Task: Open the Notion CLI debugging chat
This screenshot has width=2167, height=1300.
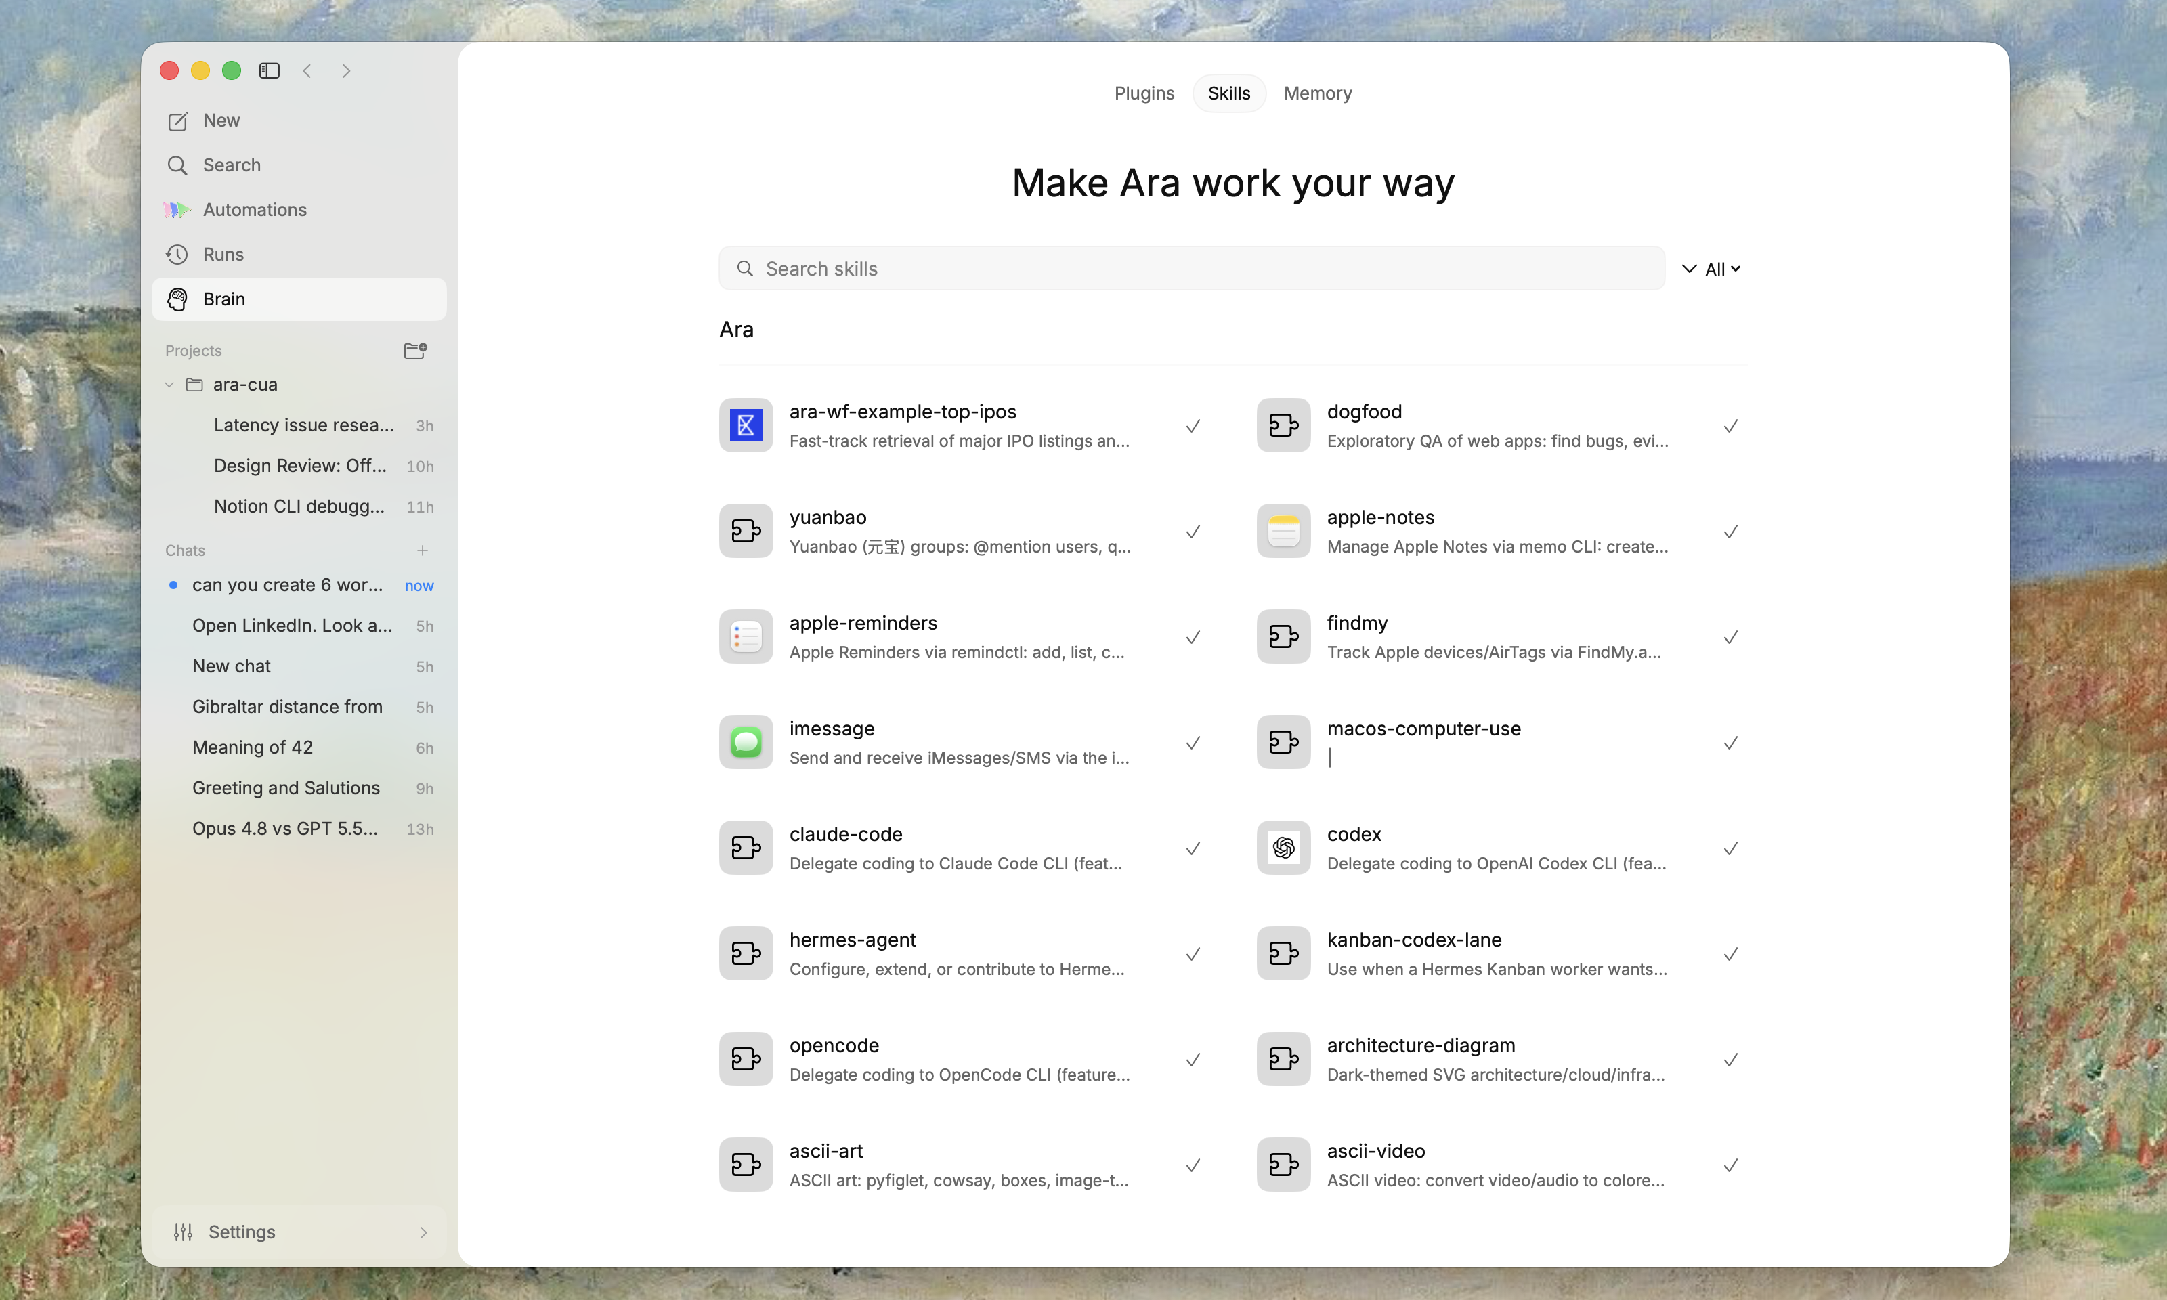Action: coord(299,506)
